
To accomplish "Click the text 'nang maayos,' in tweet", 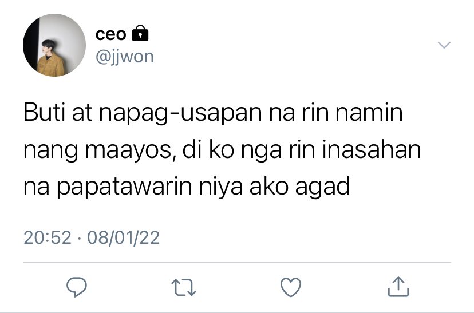I will pos(100,150).
